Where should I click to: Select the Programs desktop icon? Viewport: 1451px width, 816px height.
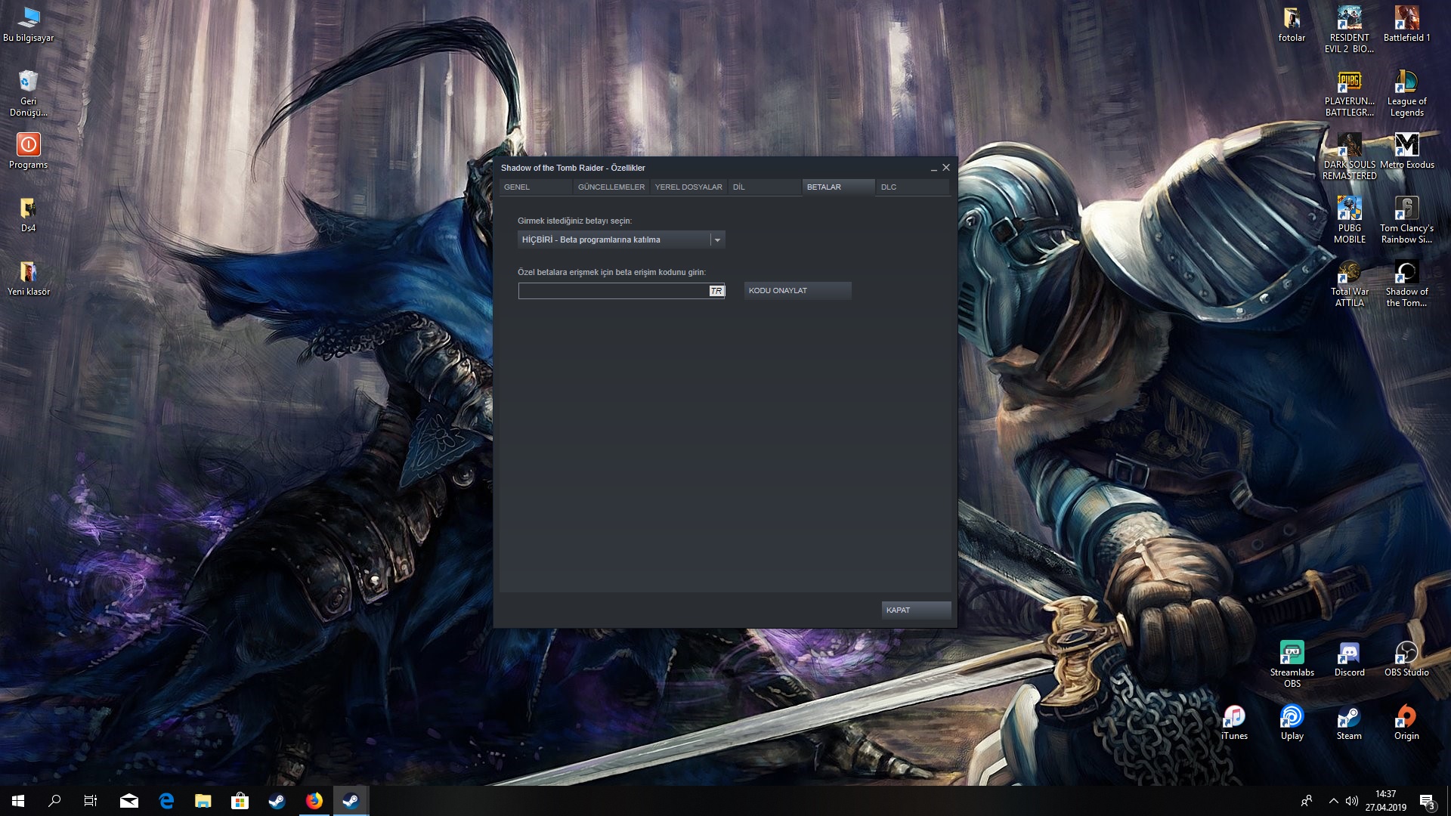pos(29,151)
